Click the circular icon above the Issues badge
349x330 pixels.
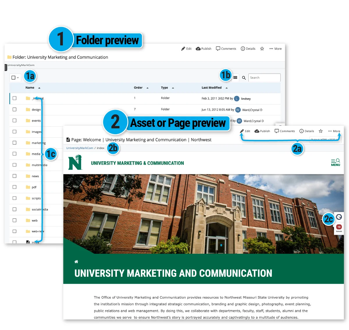pyautogui.click(x=339, y=217)
